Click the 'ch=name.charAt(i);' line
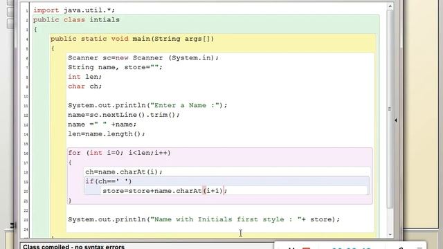Image resolution: width=443 pixels, height=249 pixels. (x=124, y=172)
